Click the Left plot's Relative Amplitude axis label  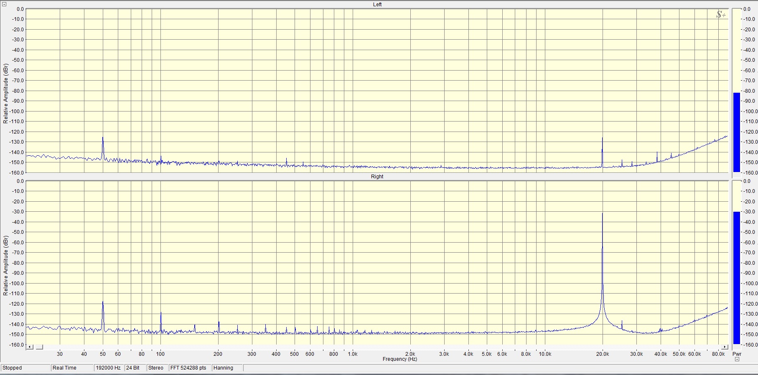5,94
